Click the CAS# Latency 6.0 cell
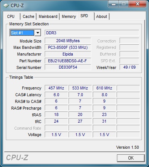The image size is (149, 167). click(56, 95)
